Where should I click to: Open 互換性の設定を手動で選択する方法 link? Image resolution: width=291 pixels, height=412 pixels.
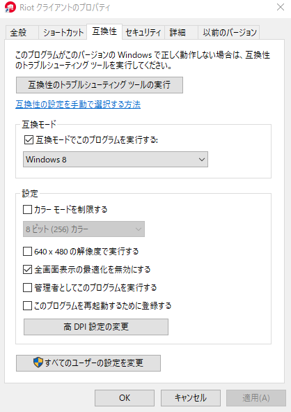78,105
